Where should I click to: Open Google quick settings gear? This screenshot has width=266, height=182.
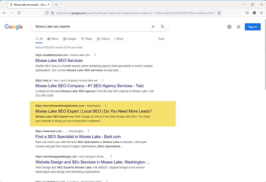pyautogui.click(x=229, y=27)
